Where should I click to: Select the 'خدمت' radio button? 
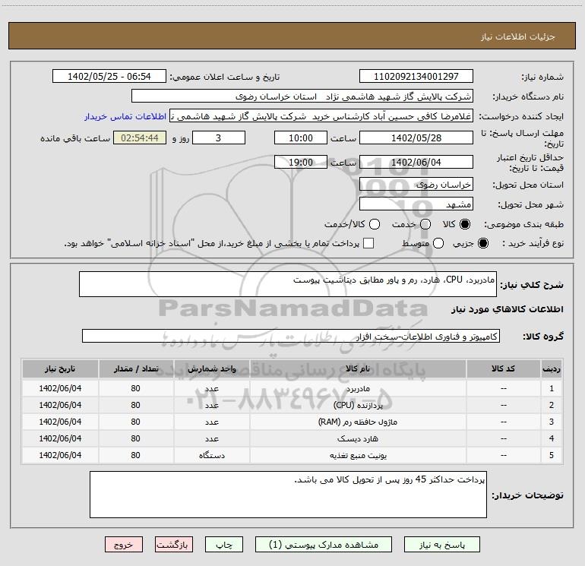tap(425, 224)
